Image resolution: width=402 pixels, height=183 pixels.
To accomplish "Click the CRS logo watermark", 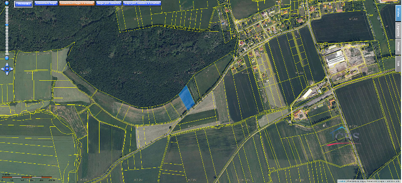I will [x=344, y=137].
